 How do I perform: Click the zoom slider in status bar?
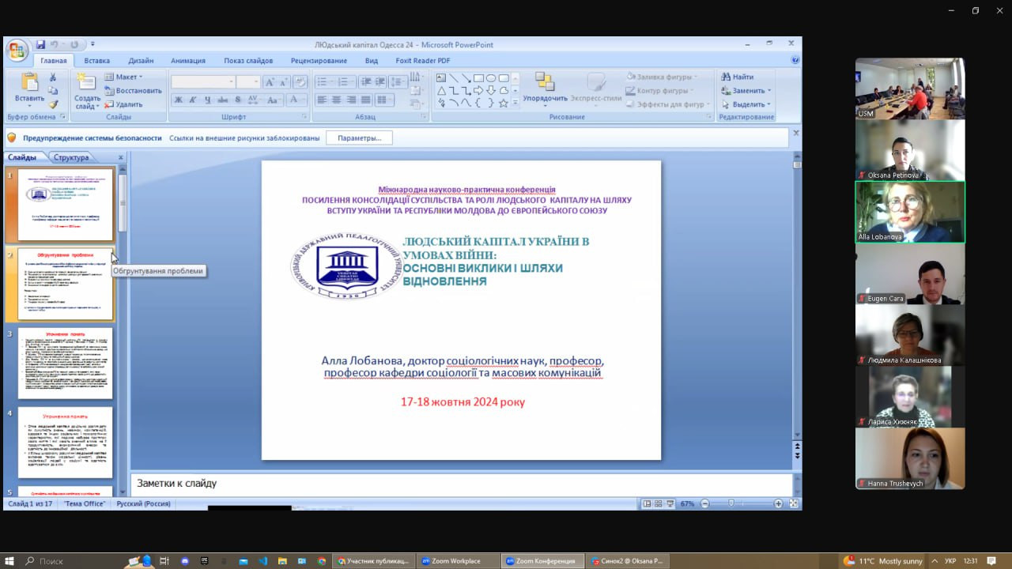(x=731, y=503)
